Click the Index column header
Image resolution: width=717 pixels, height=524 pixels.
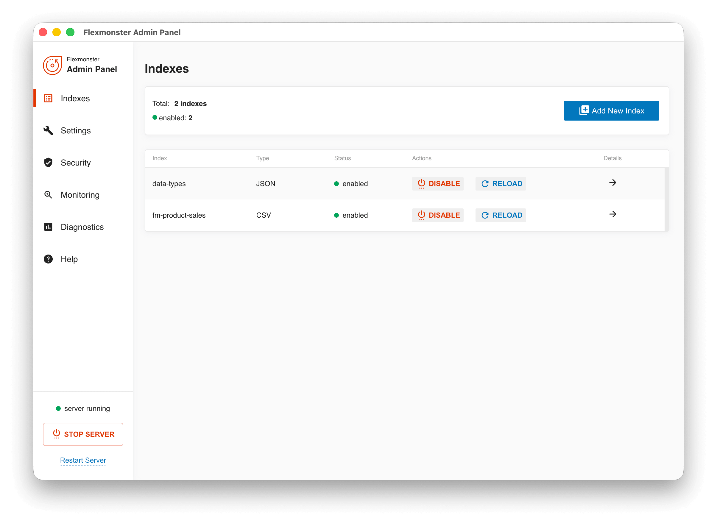click(160, 158)
